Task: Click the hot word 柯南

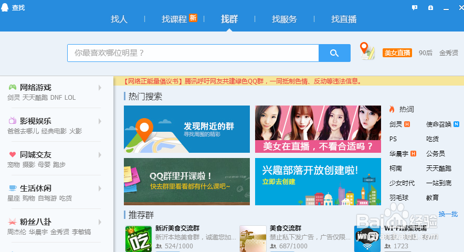Action: tap(396, 168)
